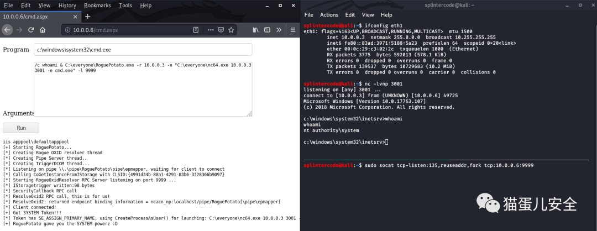Open Firefox Edit menu
The image size is (597, 231).
tap(26, 6)
